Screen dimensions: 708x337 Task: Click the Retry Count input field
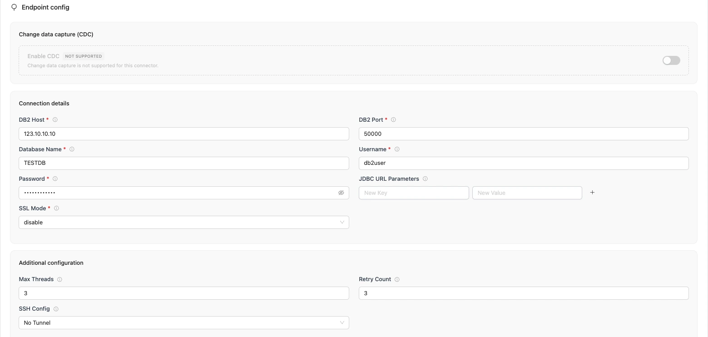click(524, 293)
